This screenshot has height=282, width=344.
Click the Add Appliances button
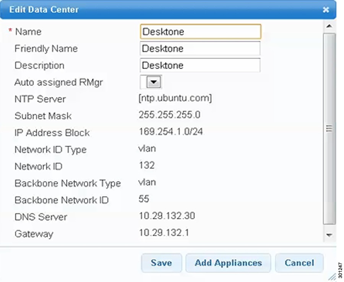coord(228,263)
